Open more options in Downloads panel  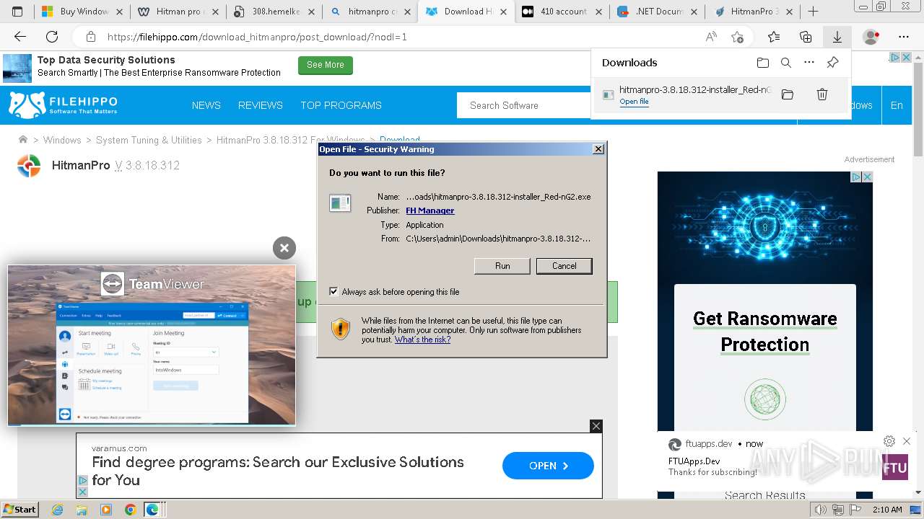click(809, 63)
